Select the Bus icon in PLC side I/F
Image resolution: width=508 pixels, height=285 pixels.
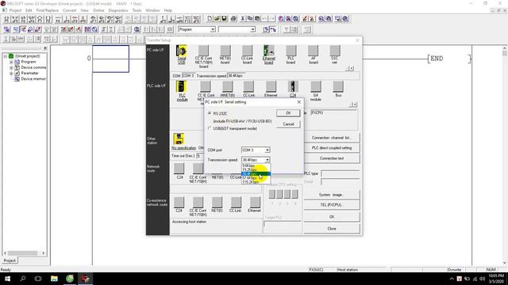(338, 86)
